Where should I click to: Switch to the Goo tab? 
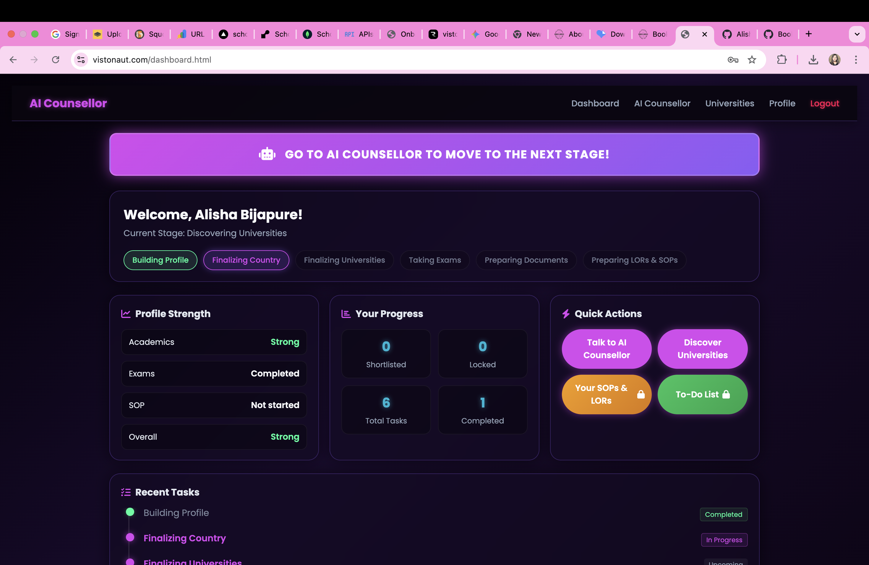tap(485, 34)
